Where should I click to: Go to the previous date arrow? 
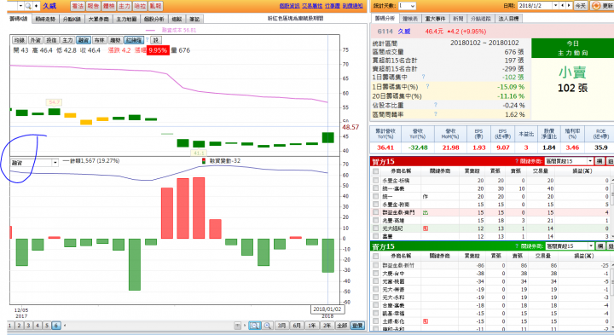(563, 5)
